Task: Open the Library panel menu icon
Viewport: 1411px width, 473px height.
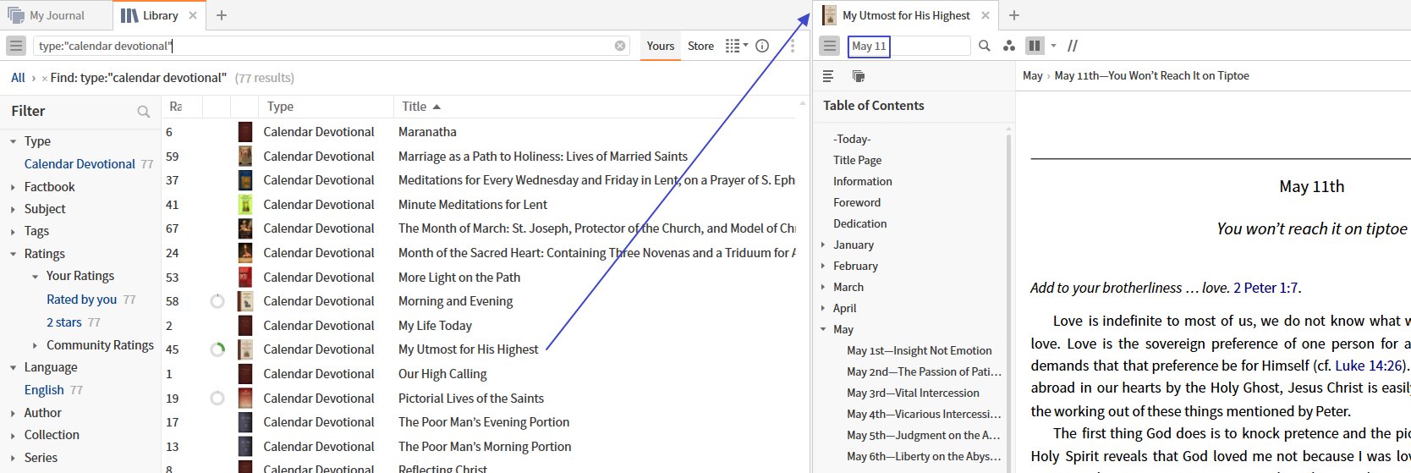Action: coord(16,46)
